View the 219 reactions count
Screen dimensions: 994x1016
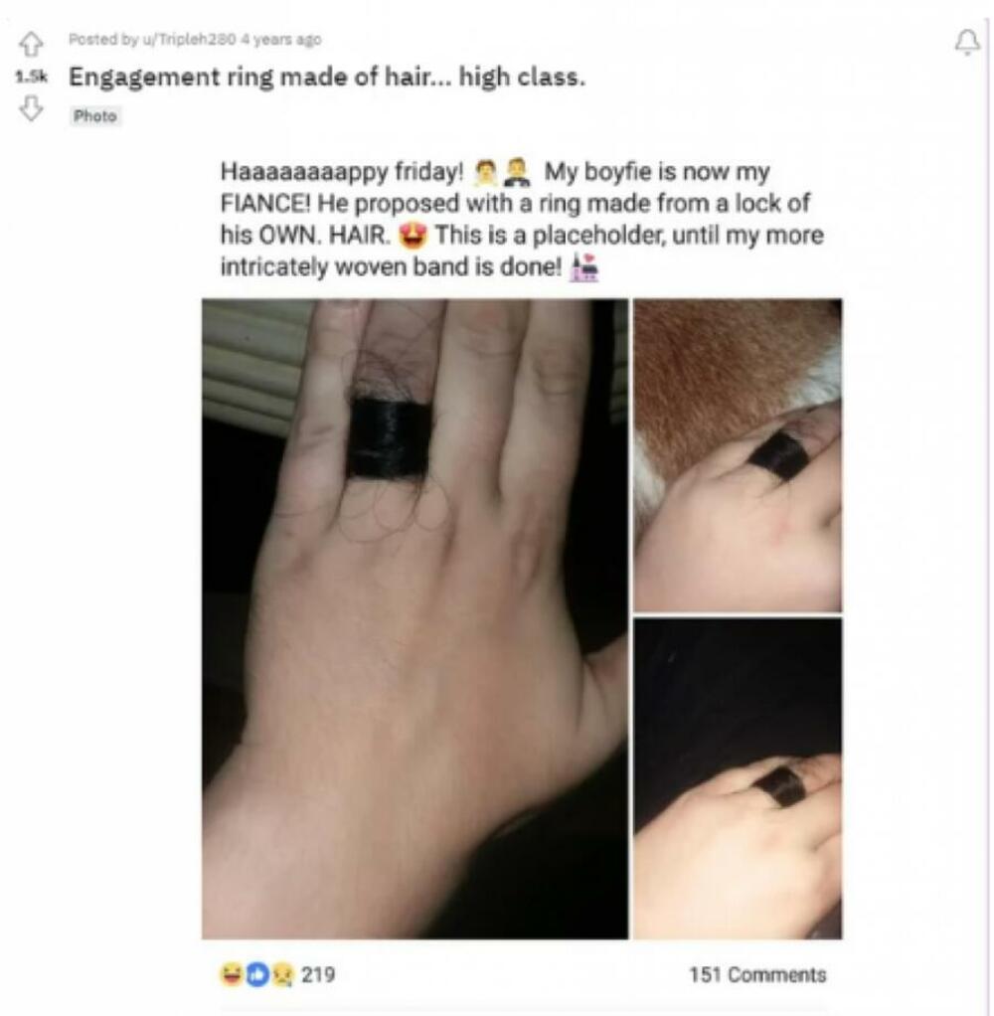click(x=318, y=974)
